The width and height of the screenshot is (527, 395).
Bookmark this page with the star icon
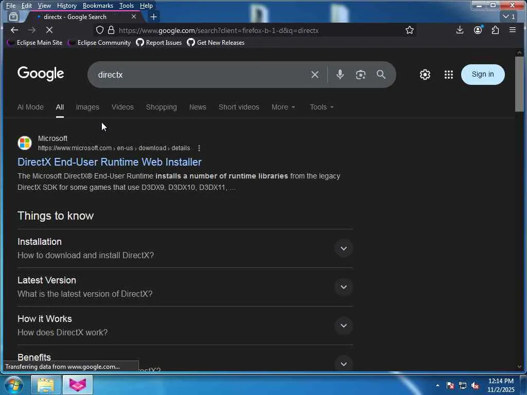pyautogui.click(x=409, y=30)
